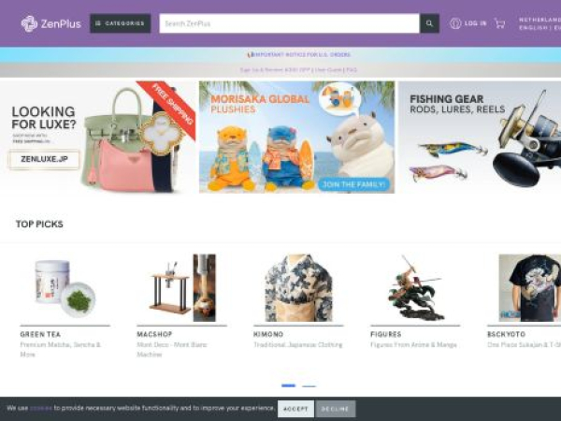Accept the cookies notice

(x=295, y=409)
